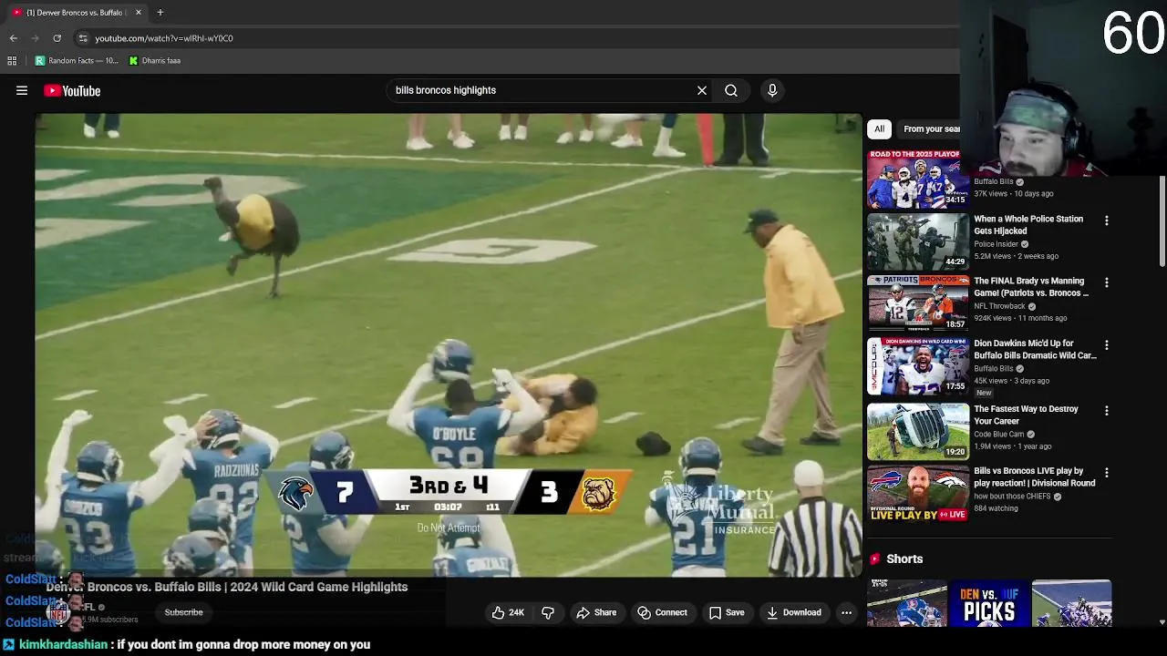The height and width of the screenshot is (656, 1167).
Task: Subscribe to the NFL channel
Action: click(x=183, y=612)
